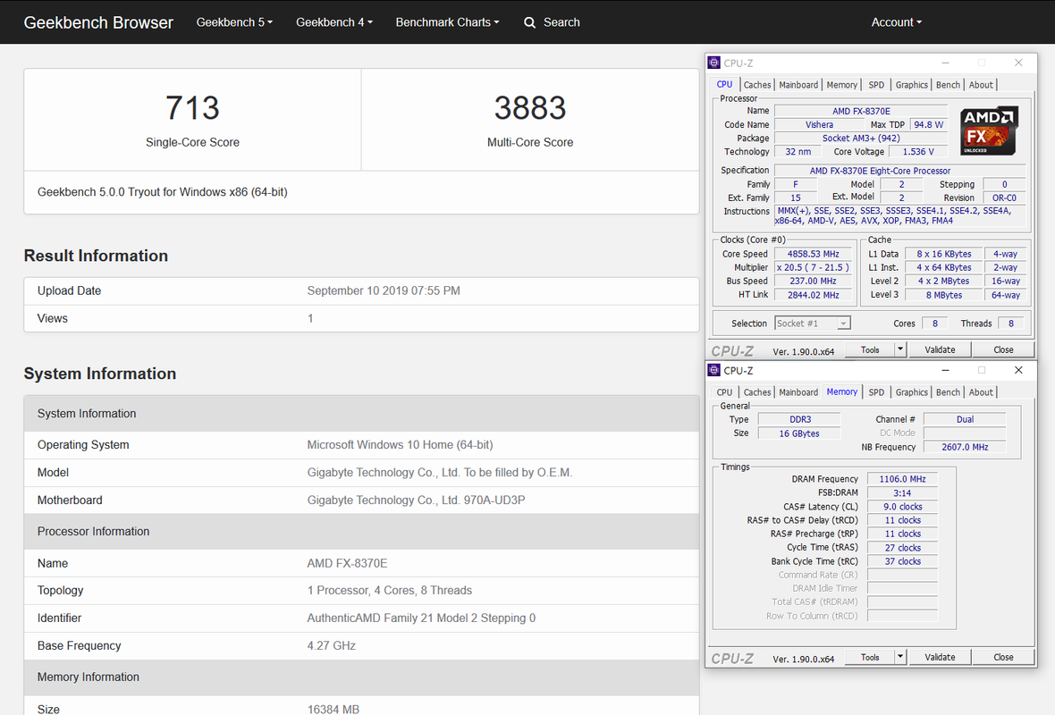Click the Bus Speed 237.00 MHz value
The height and width of the screenshot is (715, 1055).
(x=813, y=282)
